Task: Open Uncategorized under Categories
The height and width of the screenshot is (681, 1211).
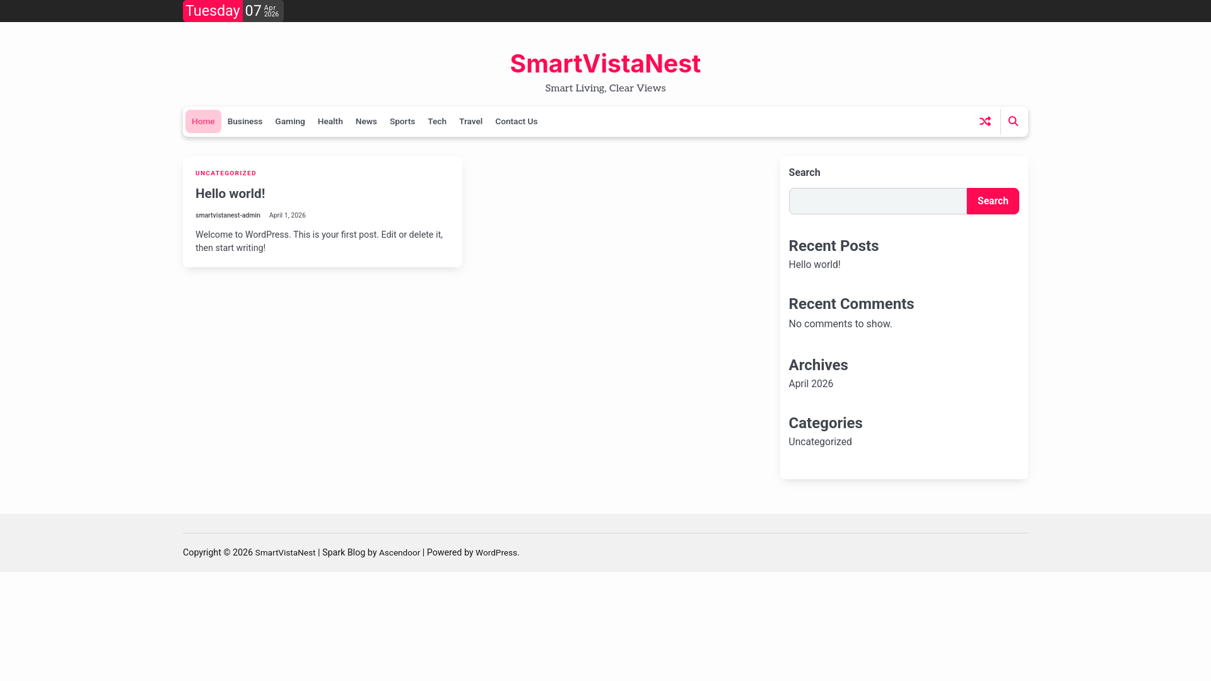Action: (x=820, y=442)
